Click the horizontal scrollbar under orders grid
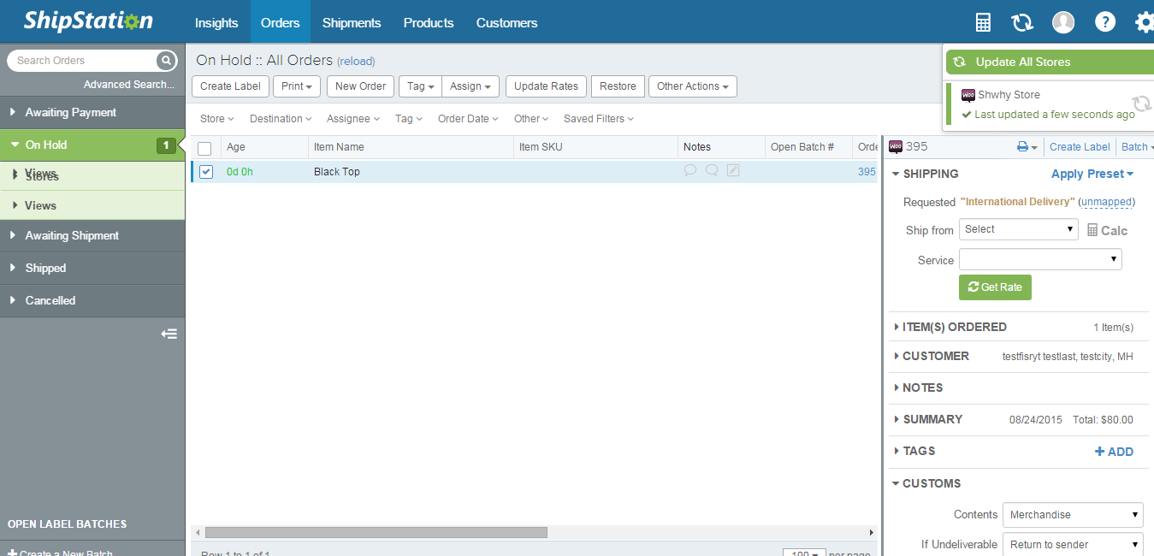The width and height of the screenshot is (1154, 556). 376,532
